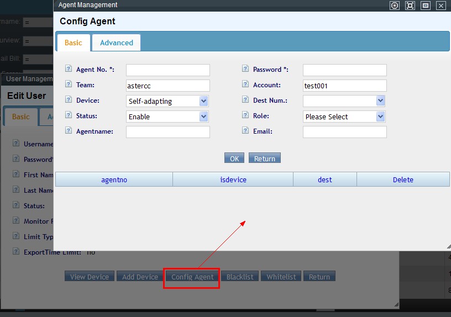Click Blacklist button in Edit User
The image size is (451, 317).
[240, 277]
